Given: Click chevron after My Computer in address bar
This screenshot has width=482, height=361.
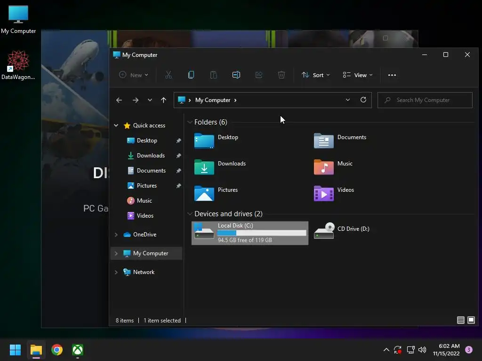Looking at the screenshot, I should pos(235,100).
